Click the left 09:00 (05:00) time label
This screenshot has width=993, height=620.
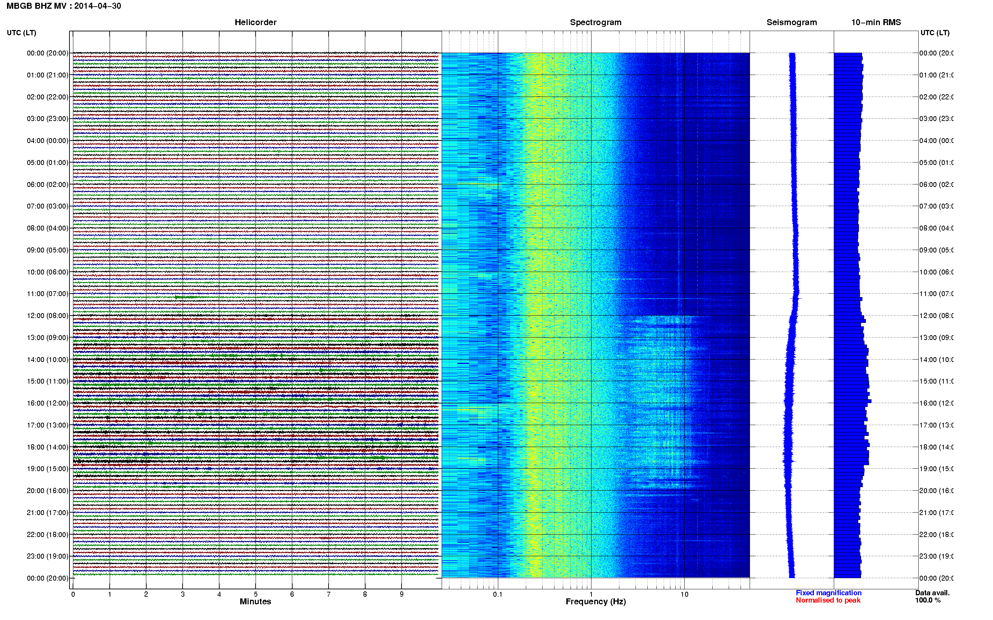click(x=47, y=250)
